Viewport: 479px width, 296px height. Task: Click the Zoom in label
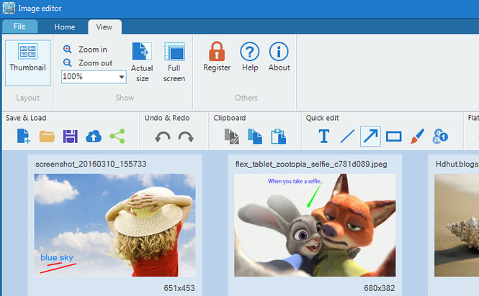click(x=93, y=50)
